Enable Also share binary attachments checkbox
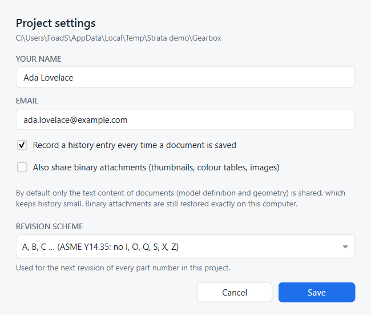Viewport: 371px width, 315px height. [x=22, y=167]
